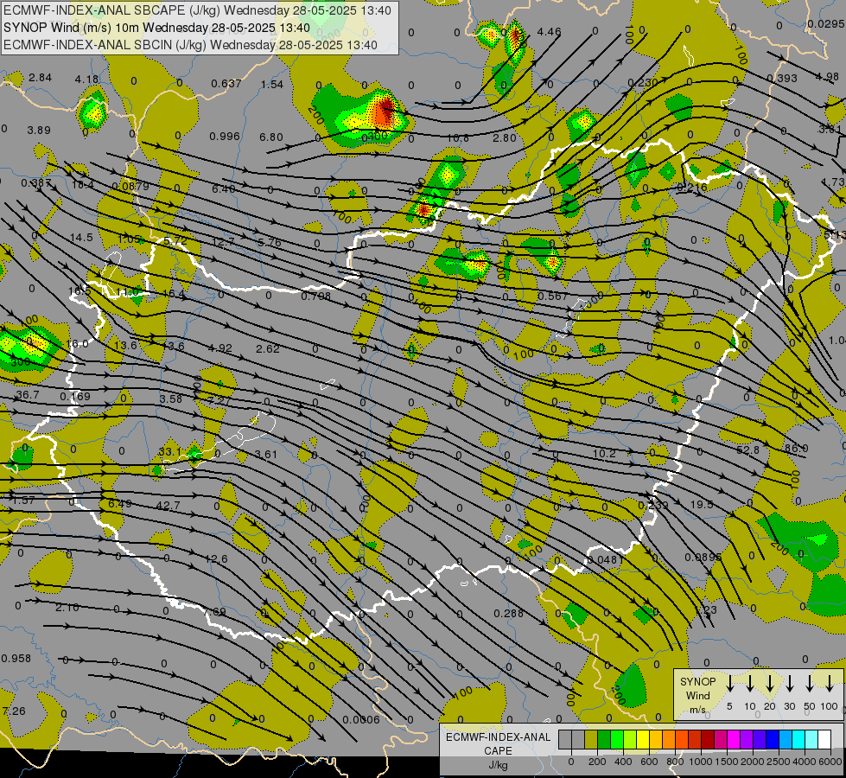The height and width of the screenshot is (778, 846).
Task: Click the 100 m/s wind arrow in legend
Action: pyautogui.click(x=830, y=684)
